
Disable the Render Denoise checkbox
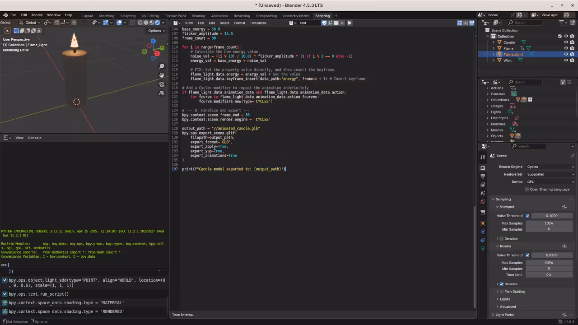pyautogui.click(x=501, y=284)
